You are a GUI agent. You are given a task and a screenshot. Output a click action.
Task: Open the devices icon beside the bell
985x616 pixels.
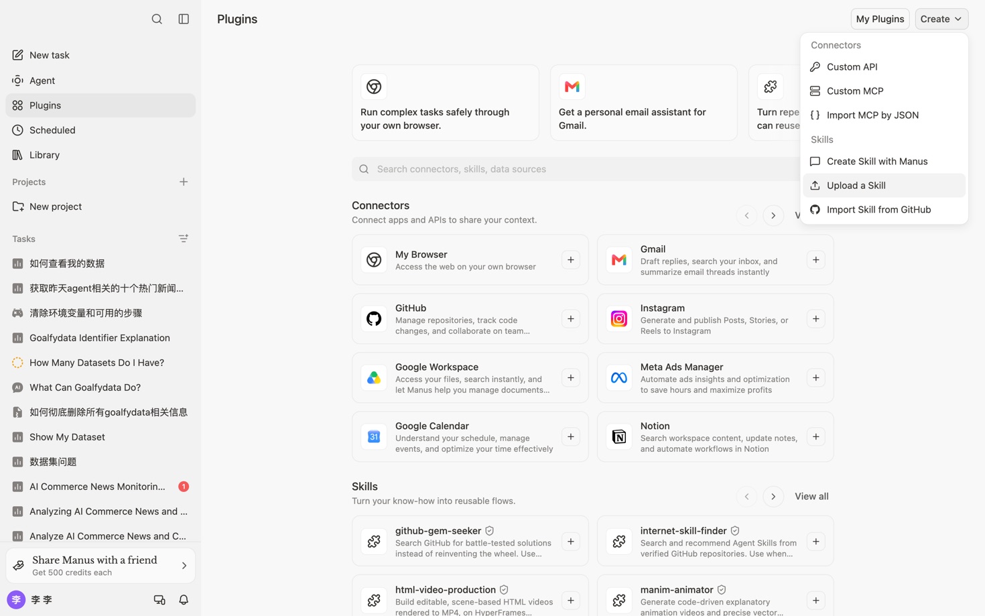(x=159, y=600)
